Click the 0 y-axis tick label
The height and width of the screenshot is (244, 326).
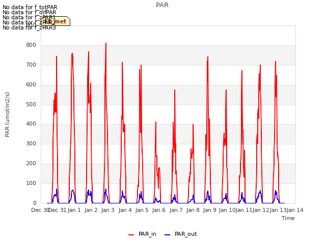click(35, 203)
